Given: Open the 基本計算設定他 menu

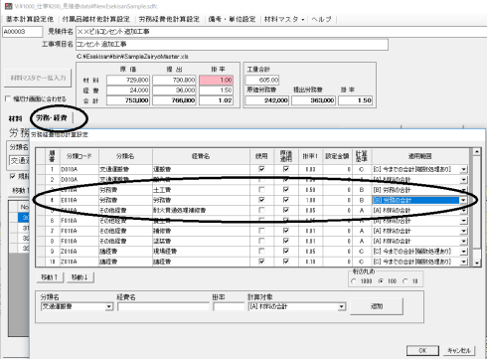Looking at the screenshot, I should (x=30, y=19).
